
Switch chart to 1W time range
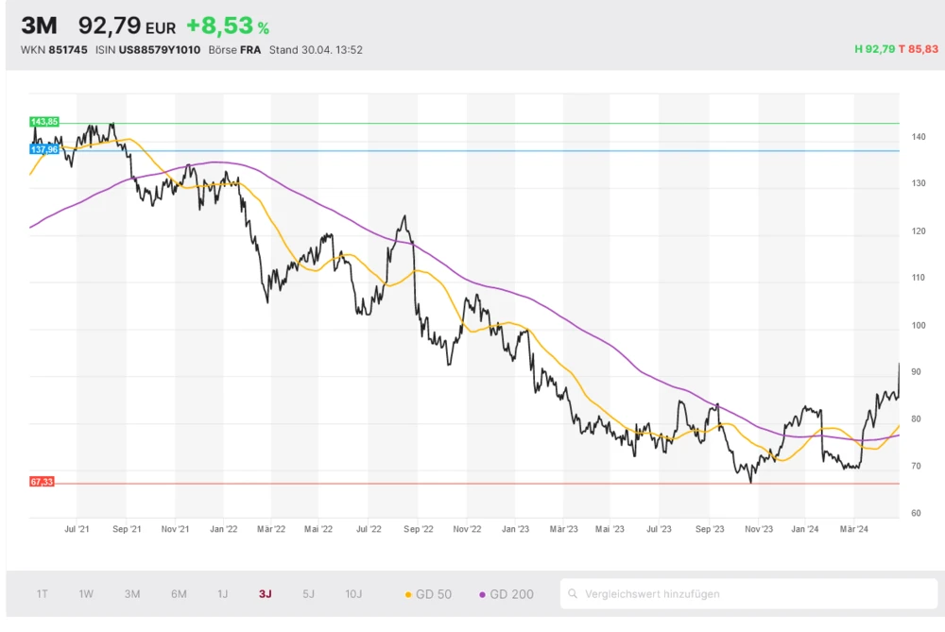(86, 594)
